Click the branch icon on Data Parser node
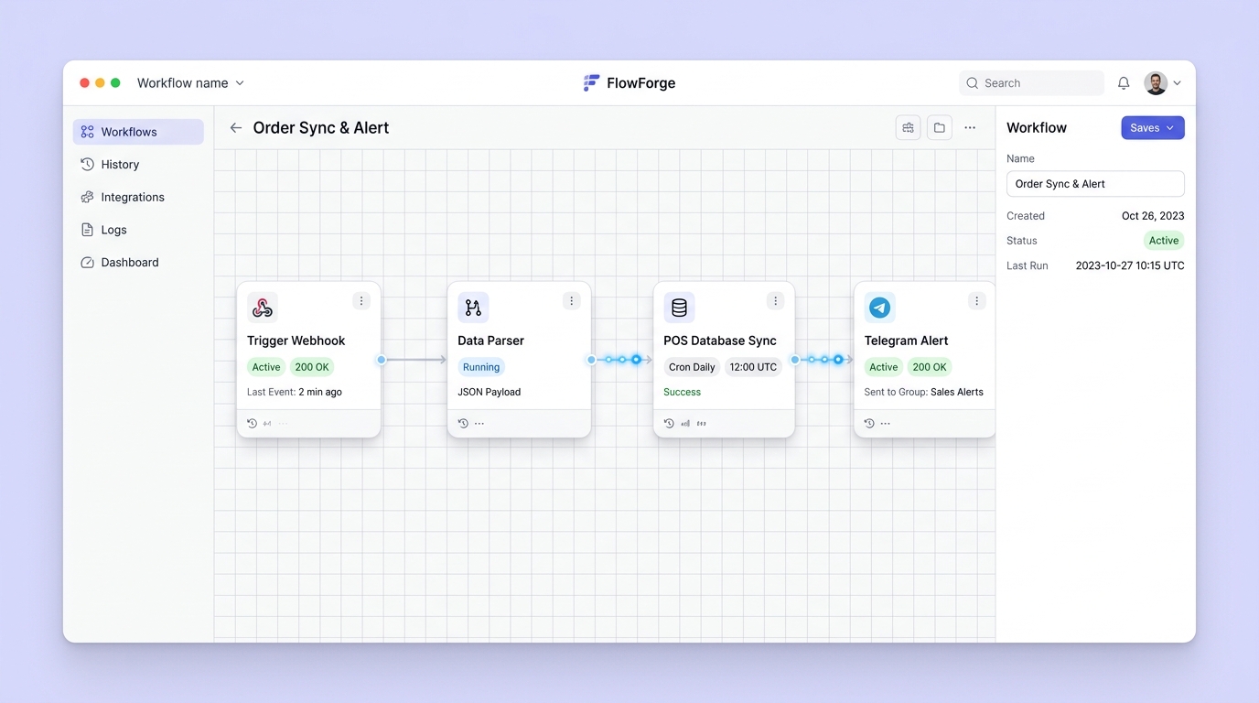This screenshot has height=703, width=1259. (x=473, y=308)
